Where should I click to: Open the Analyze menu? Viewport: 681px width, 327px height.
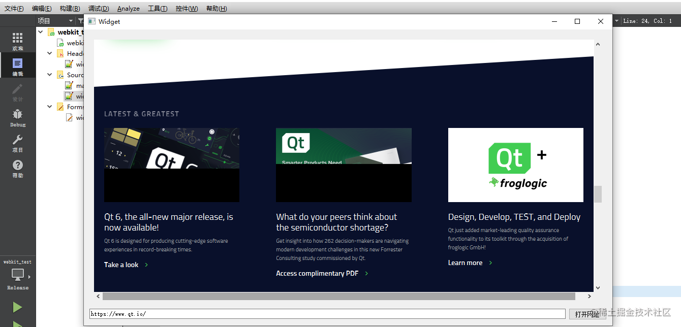[129, 9]
